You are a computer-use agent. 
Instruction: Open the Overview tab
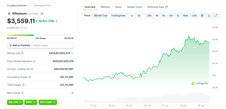[90, 7]
